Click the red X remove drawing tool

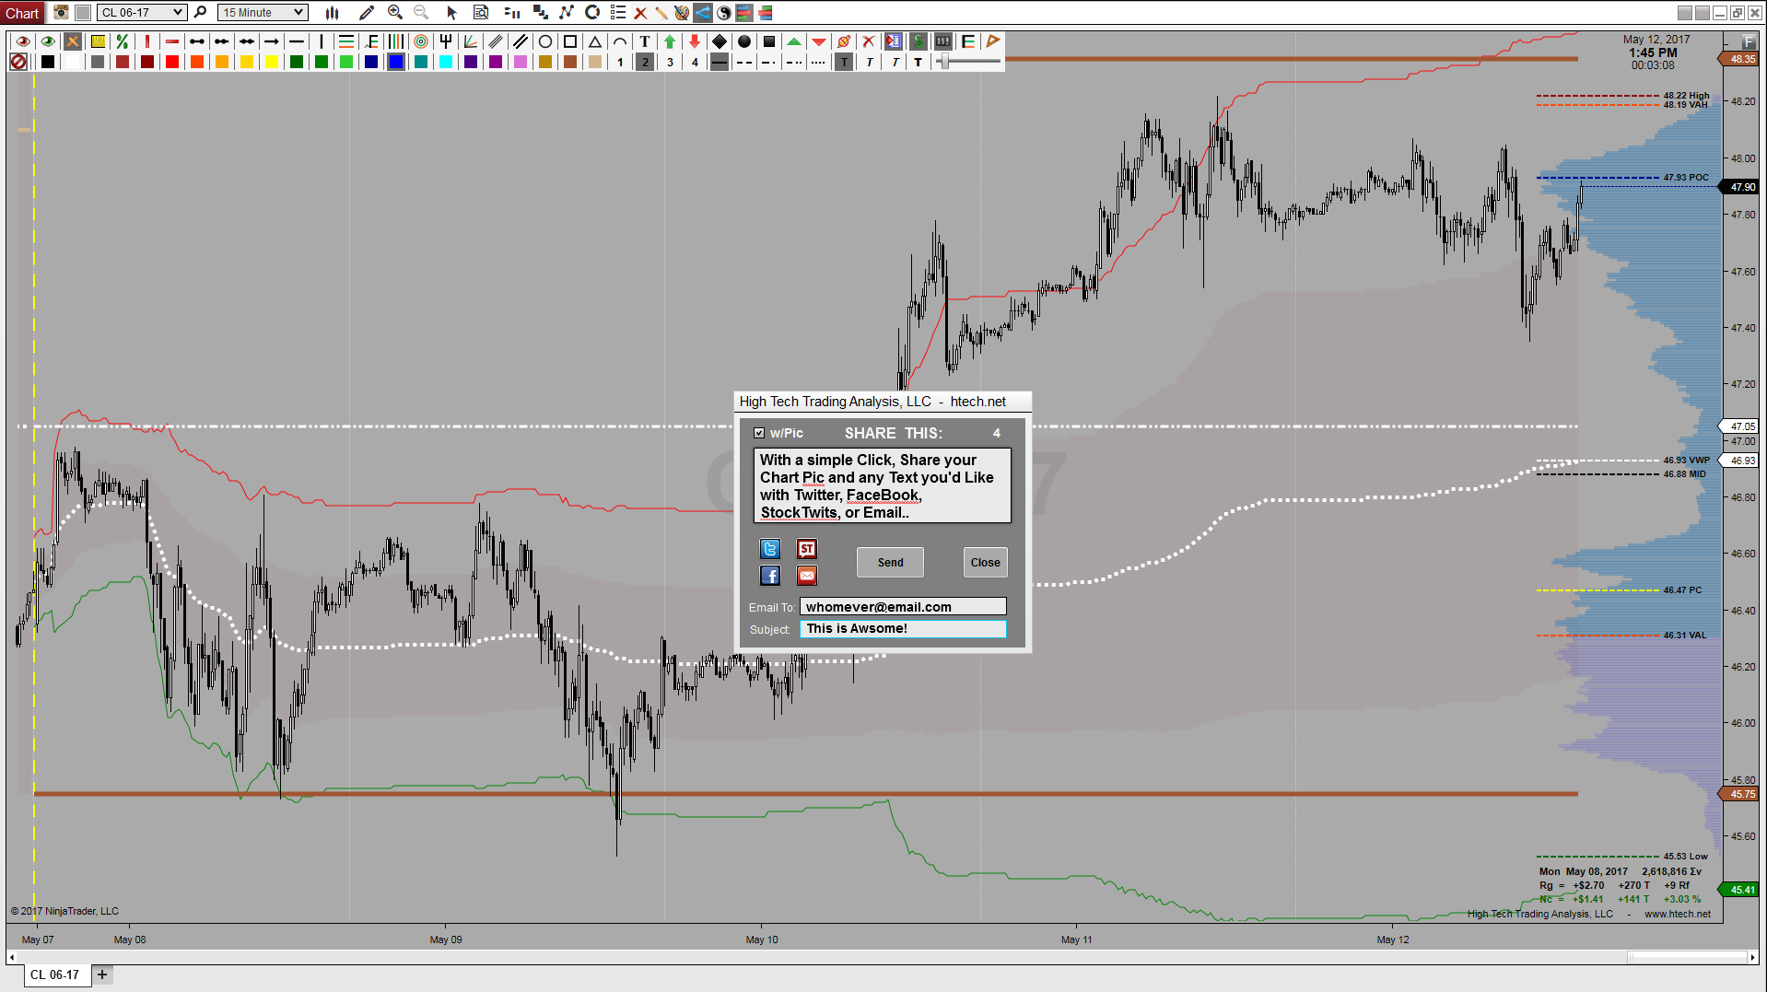coord(640,13)
